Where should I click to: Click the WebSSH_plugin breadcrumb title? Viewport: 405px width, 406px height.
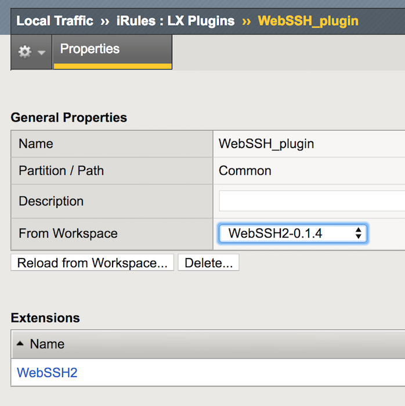[308, 21]
